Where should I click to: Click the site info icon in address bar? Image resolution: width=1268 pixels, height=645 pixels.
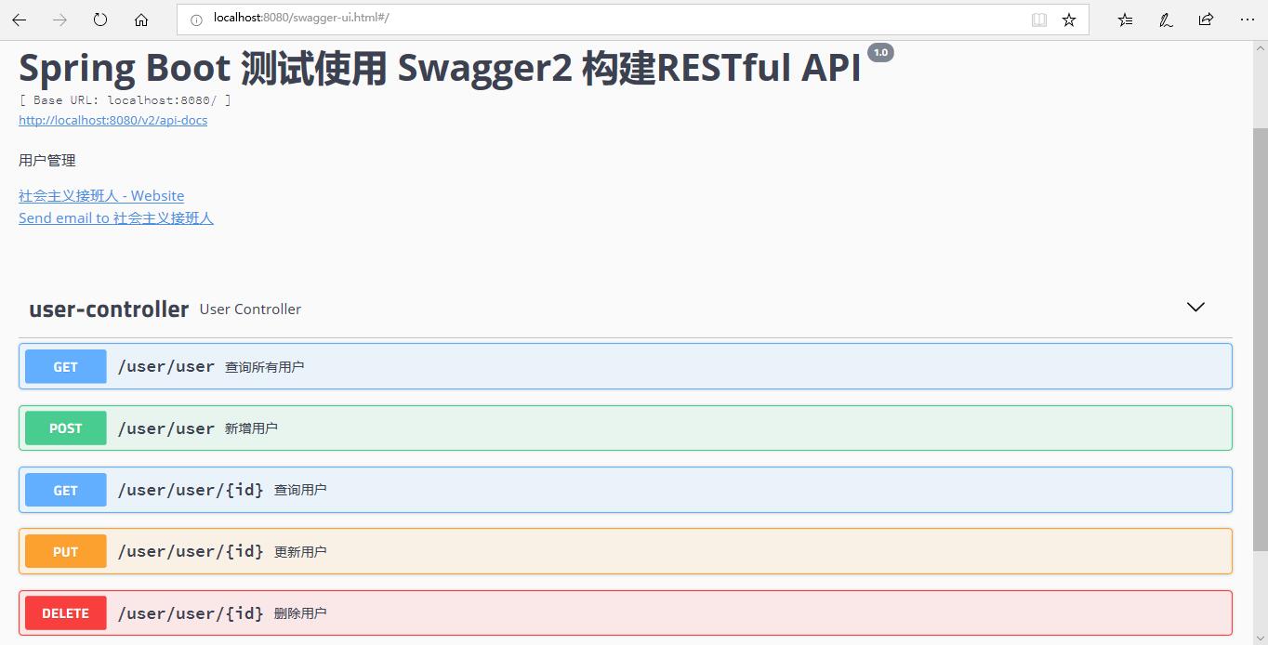[x=196, y=19]
